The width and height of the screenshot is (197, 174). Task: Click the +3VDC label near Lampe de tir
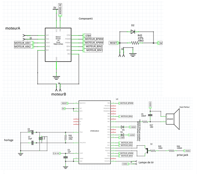pyautogui.click(x=125, y=164)
